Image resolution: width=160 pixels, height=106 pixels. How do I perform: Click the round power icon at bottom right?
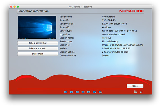click(x=141, y=92)
